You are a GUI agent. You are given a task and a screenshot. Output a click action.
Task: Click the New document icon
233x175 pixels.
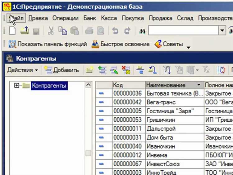tap(12, 31)
